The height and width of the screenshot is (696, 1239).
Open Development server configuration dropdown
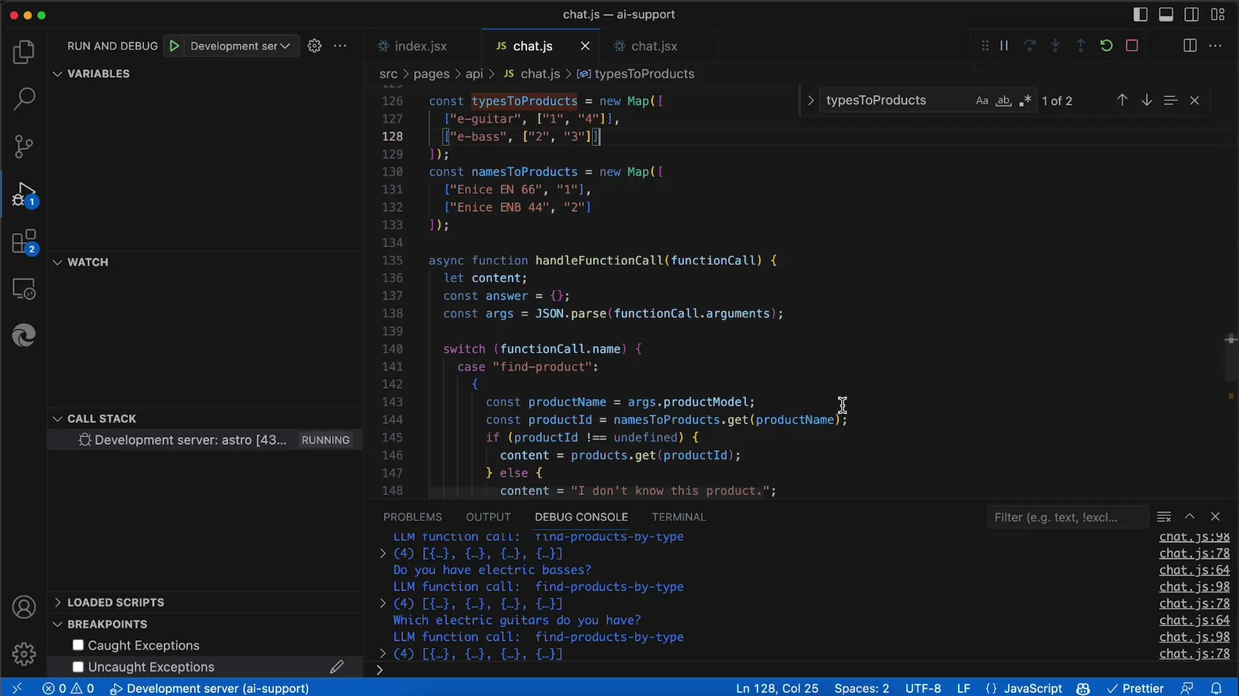tap(241, 46)
